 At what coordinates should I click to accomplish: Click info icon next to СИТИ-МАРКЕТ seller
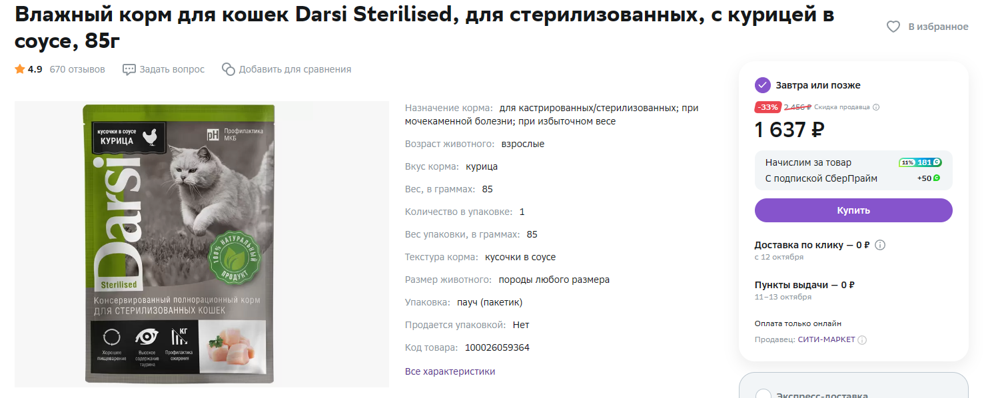(x=862, y=340)
